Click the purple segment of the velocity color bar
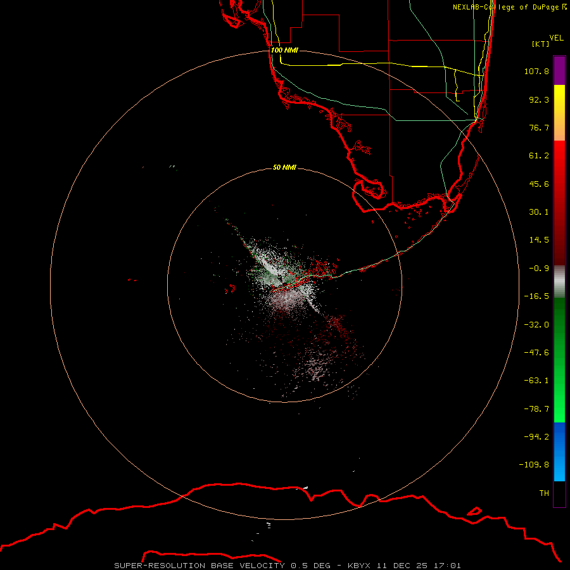Screen dimensions: 570x570 [559, 70]
